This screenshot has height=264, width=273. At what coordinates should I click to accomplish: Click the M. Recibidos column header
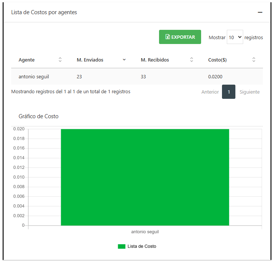coord(155,60)
